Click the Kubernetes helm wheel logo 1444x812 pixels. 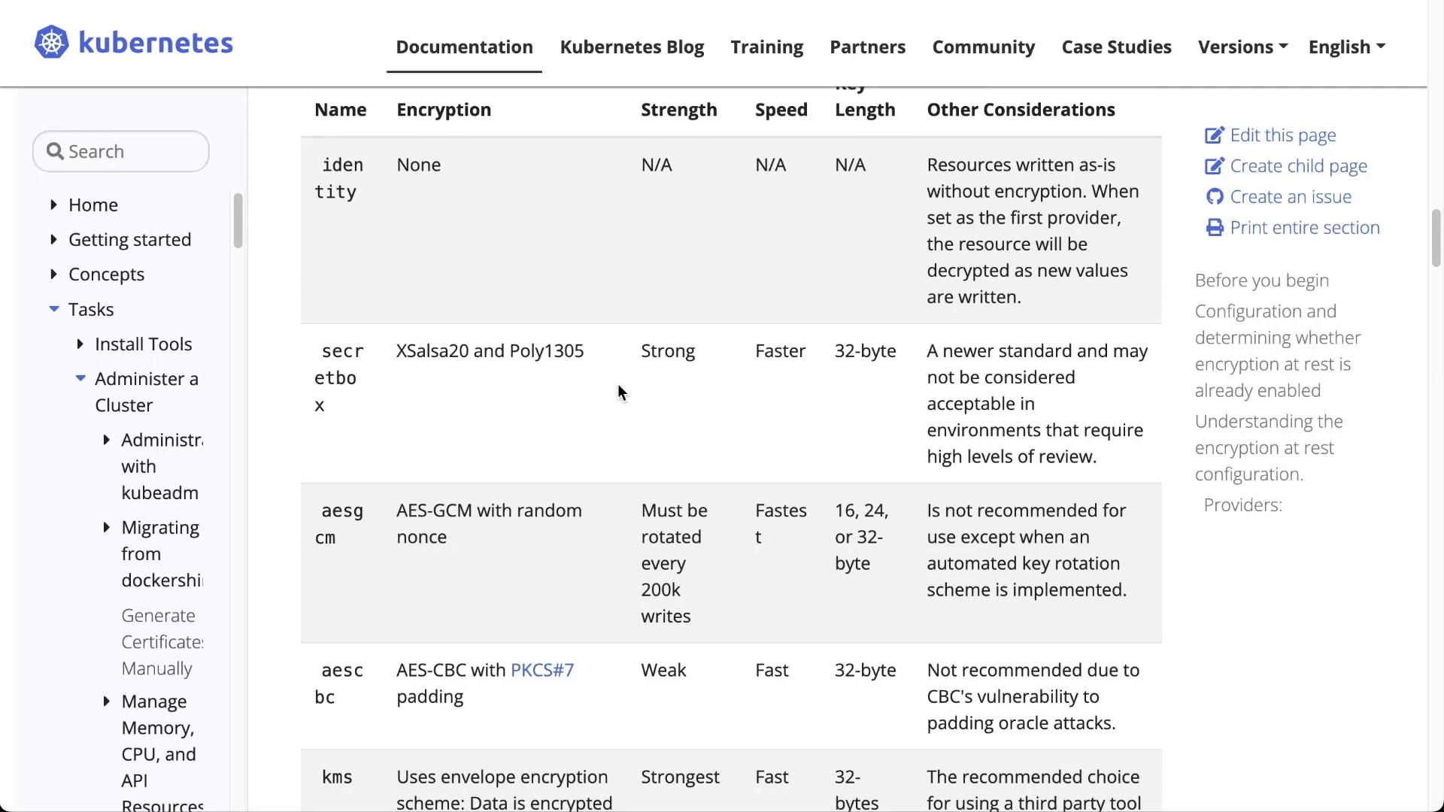[51, 43]
